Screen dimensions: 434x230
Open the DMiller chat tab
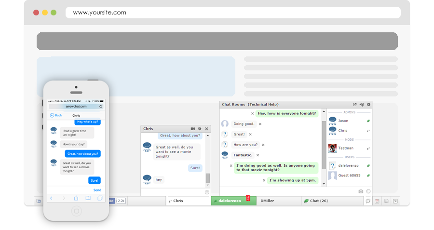click(279, 201)
